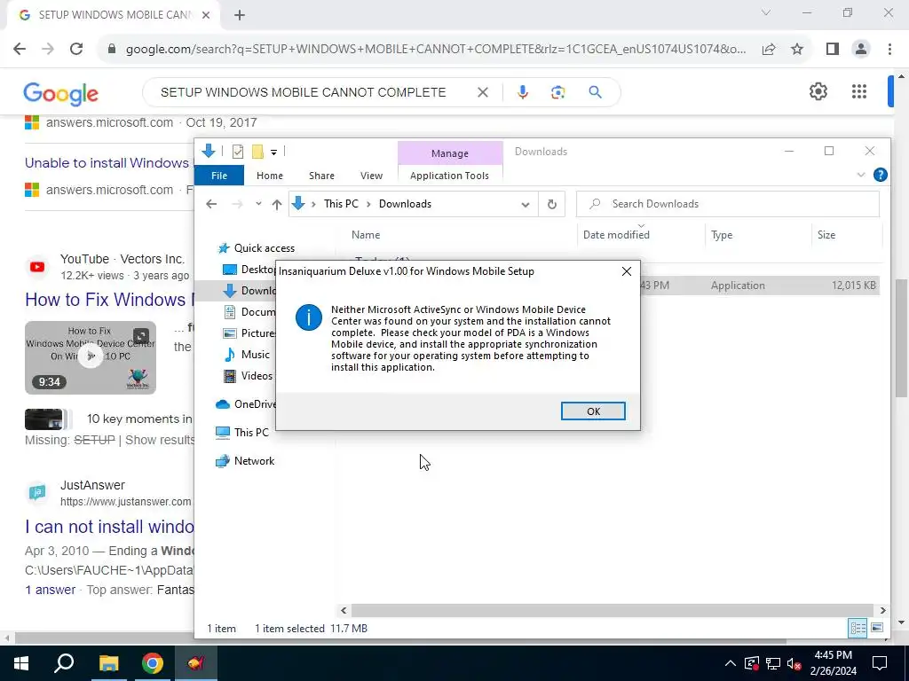The height and width of the screenshot is (681, 909).
Task: Bookmark this page star icon
Action: click(x=798, y=50)
